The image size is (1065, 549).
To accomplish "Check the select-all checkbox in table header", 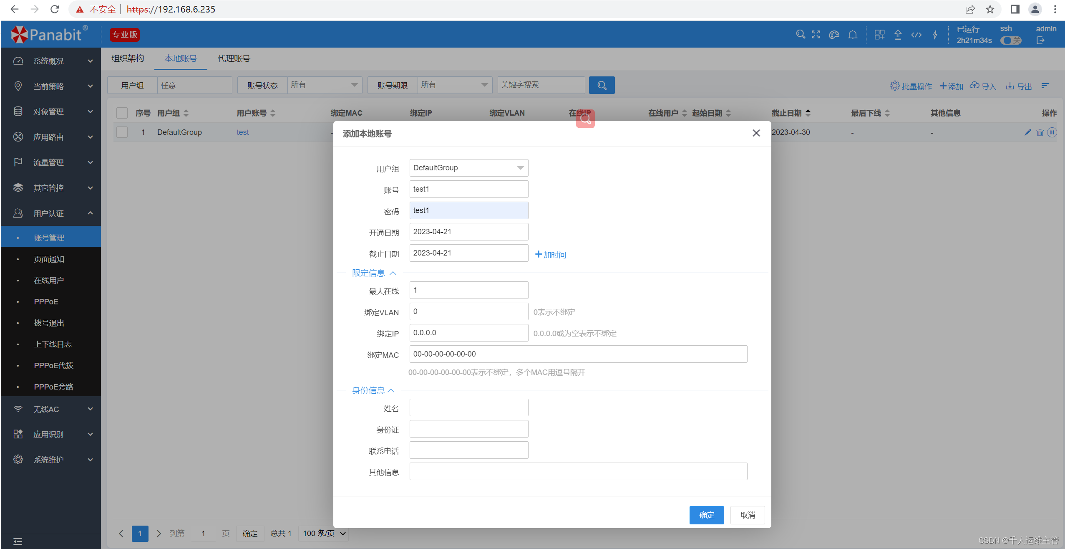I will point(122,113).
